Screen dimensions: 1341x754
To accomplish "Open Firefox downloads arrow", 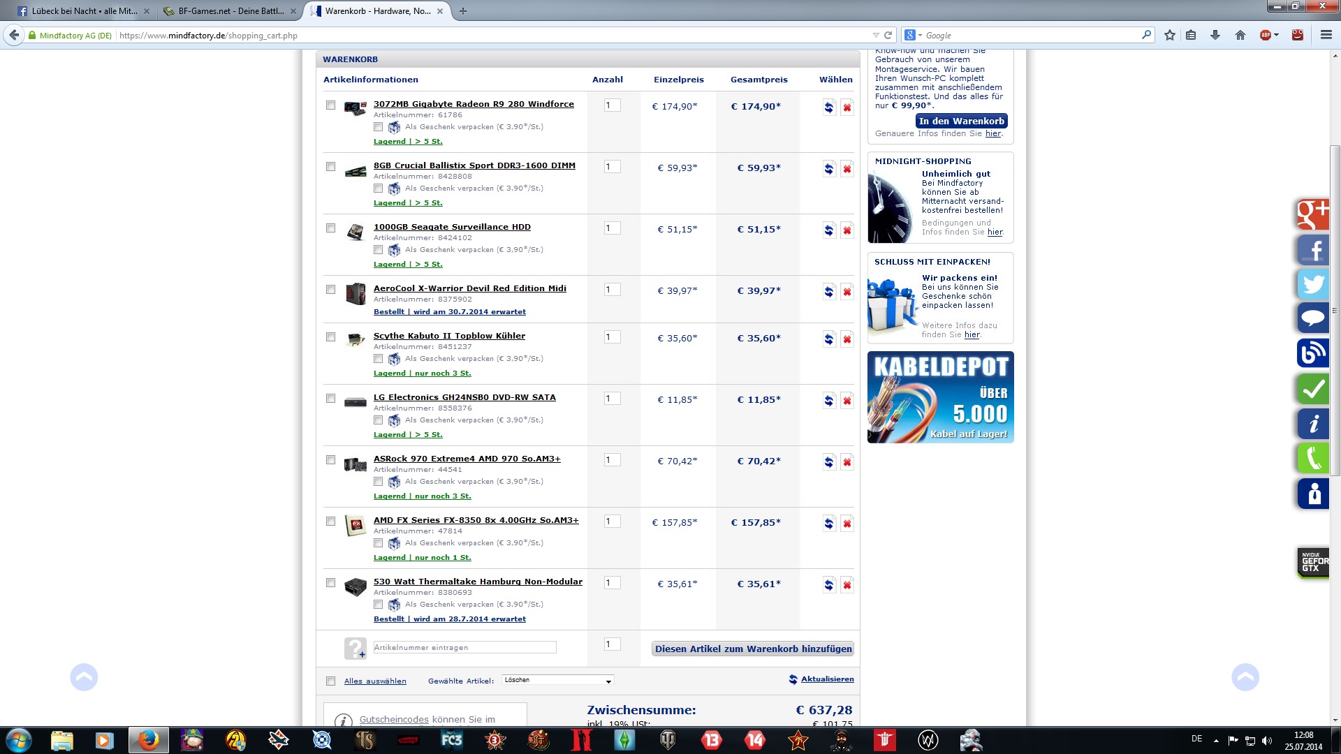I will pyautogui.click(x=1215, y=35).
